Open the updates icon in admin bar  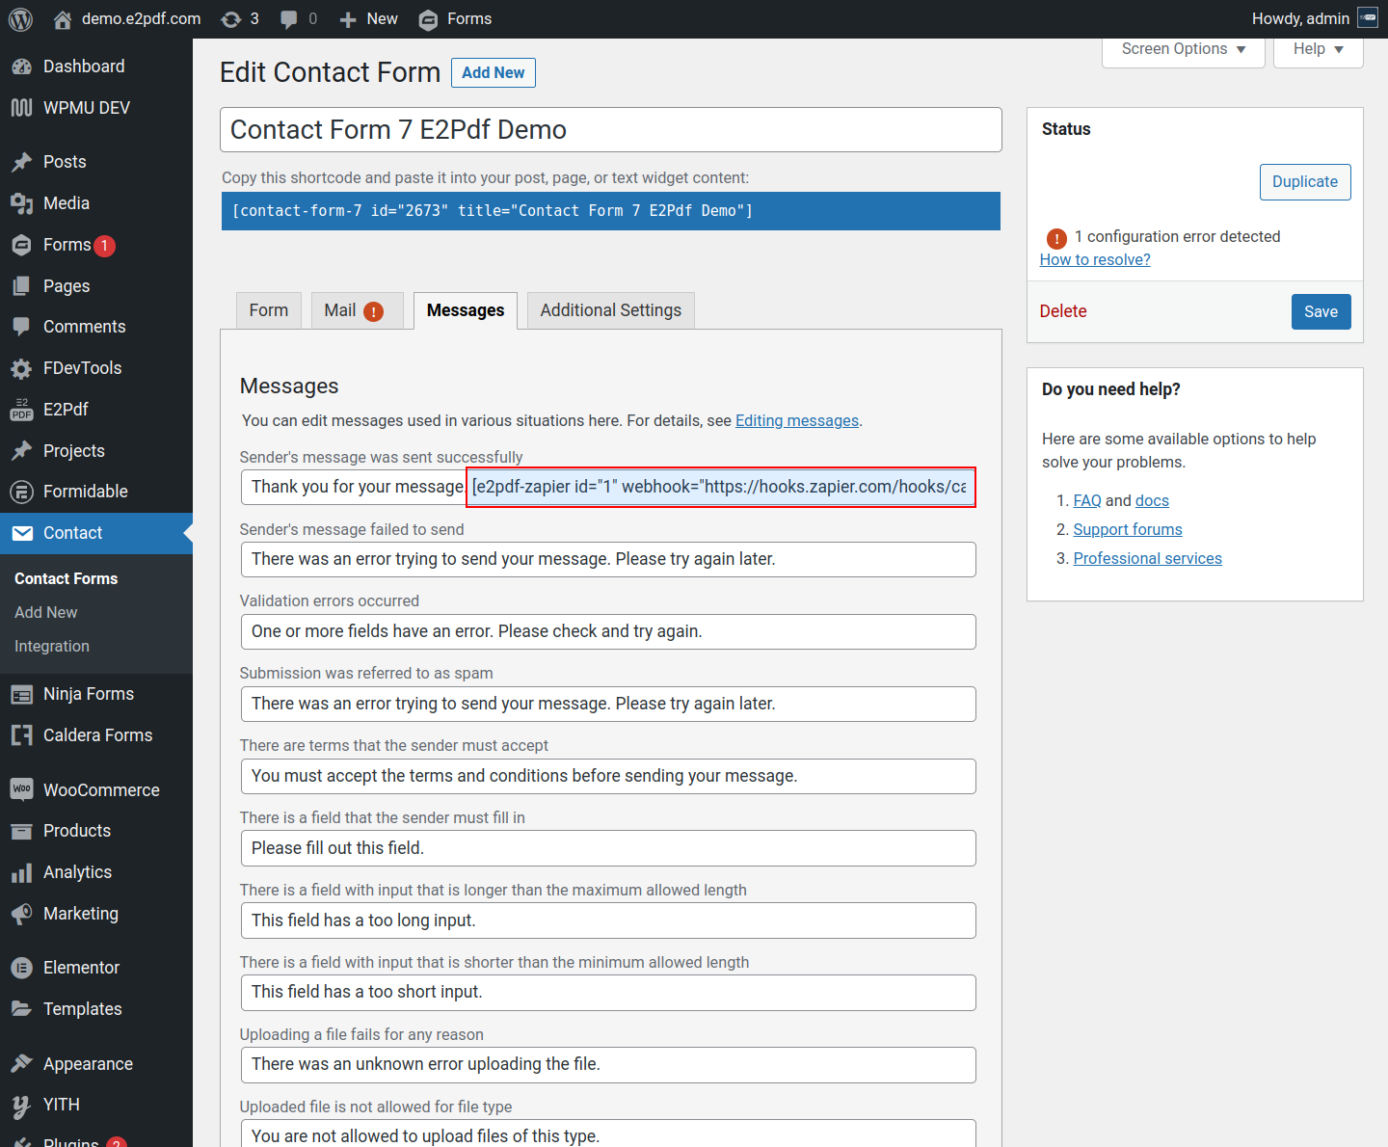tap(231, 19)
